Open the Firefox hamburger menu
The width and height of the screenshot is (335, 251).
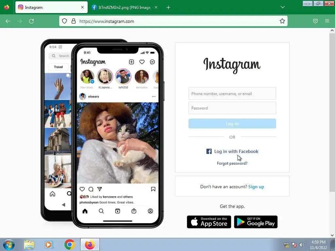(x=327, y=21)
